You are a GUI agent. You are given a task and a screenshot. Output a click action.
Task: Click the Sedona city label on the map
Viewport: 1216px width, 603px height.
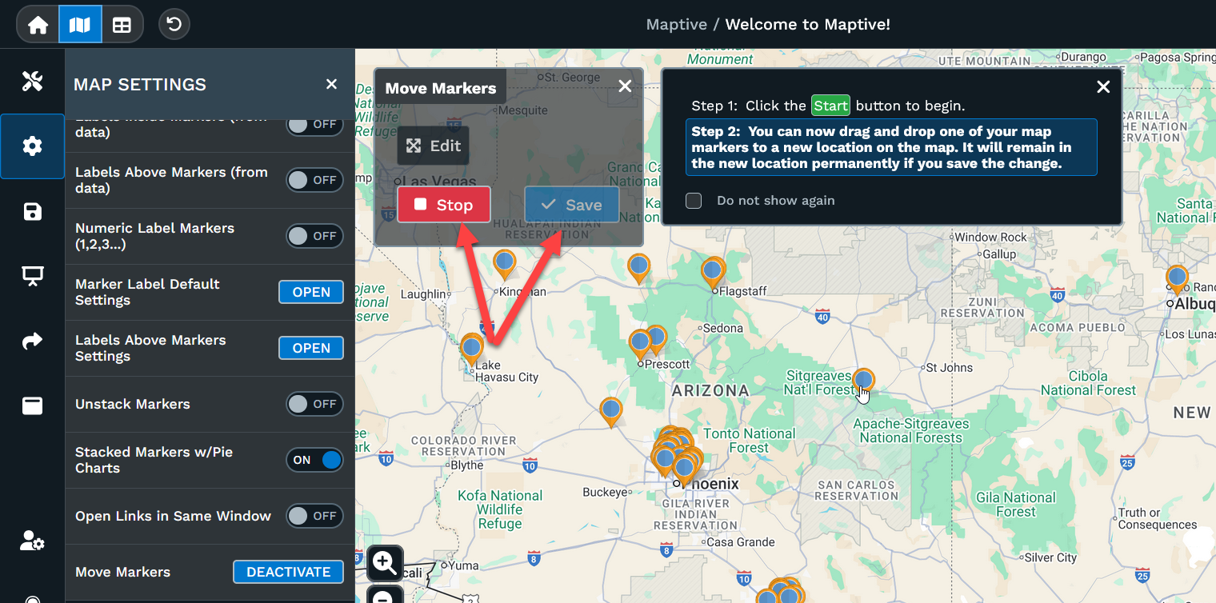[723, 328]
